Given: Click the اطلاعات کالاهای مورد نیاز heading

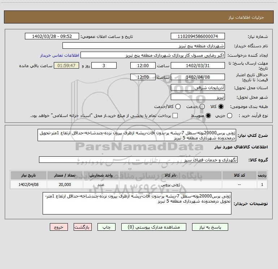Looking at the screenshot, I should (x=241, y=147).
